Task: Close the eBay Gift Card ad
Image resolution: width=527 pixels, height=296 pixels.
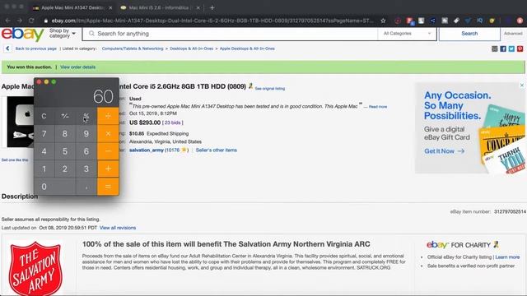Action: coord(522,86)
